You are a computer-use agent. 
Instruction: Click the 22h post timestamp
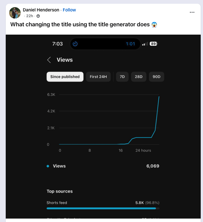pyautogui.click(x=30, y=16)
